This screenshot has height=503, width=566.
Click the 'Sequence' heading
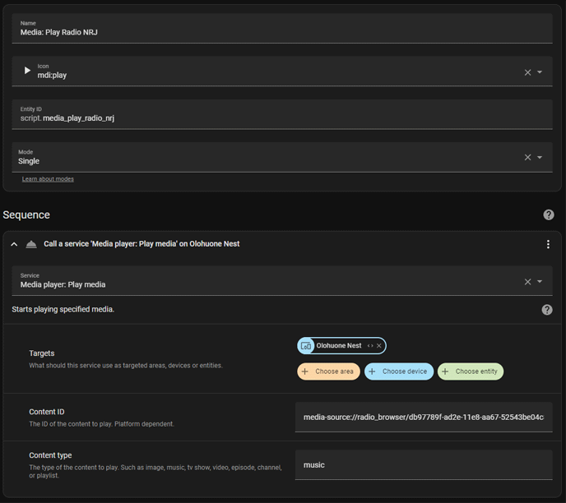pyautogui.click(x=26, y=215)
